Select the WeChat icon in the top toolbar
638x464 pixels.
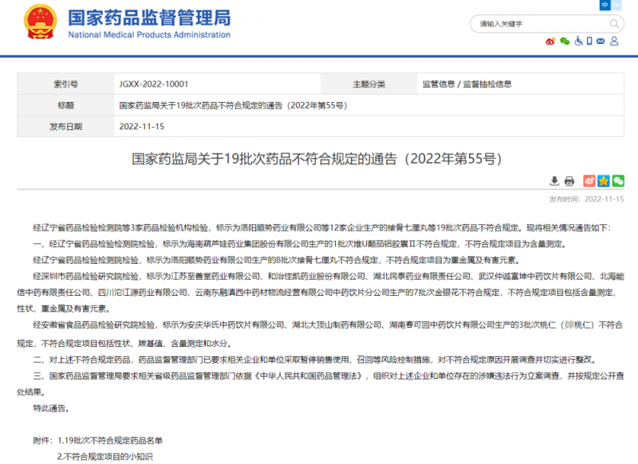pos(565,41)
